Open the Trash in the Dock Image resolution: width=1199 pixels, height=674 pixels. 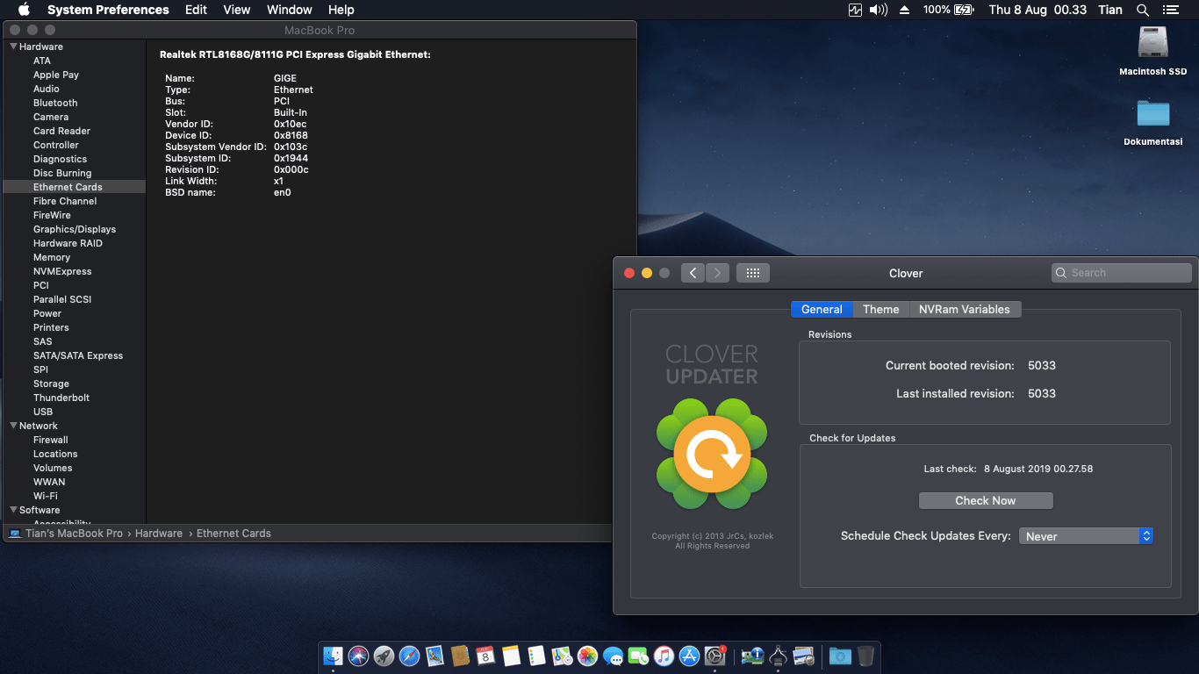pyautogui.click(x=865, y=656)
